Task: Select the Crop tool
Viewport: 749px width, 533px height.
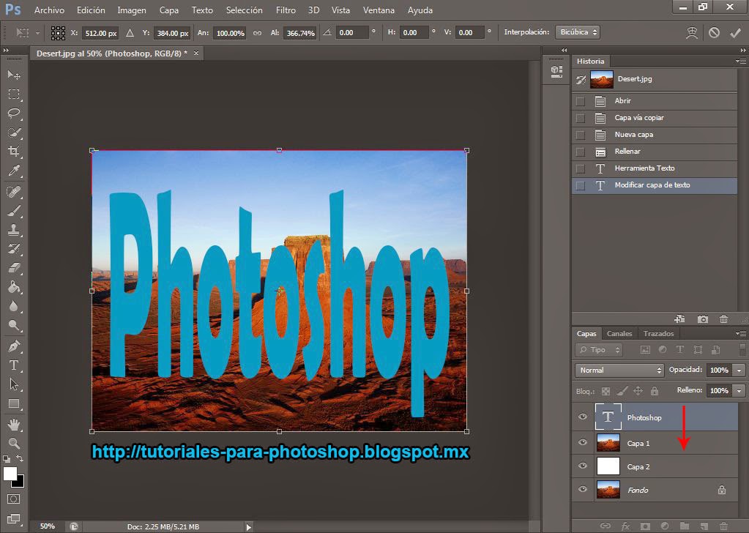Action: pos(14,152)
